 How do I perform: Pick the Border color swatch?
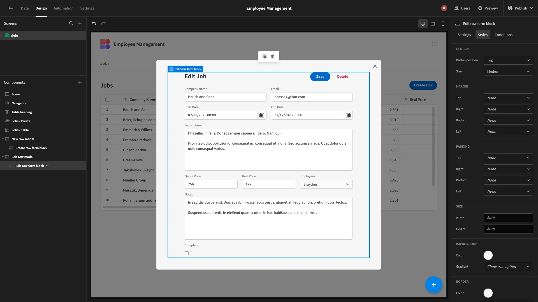click(x=488, y=293)
